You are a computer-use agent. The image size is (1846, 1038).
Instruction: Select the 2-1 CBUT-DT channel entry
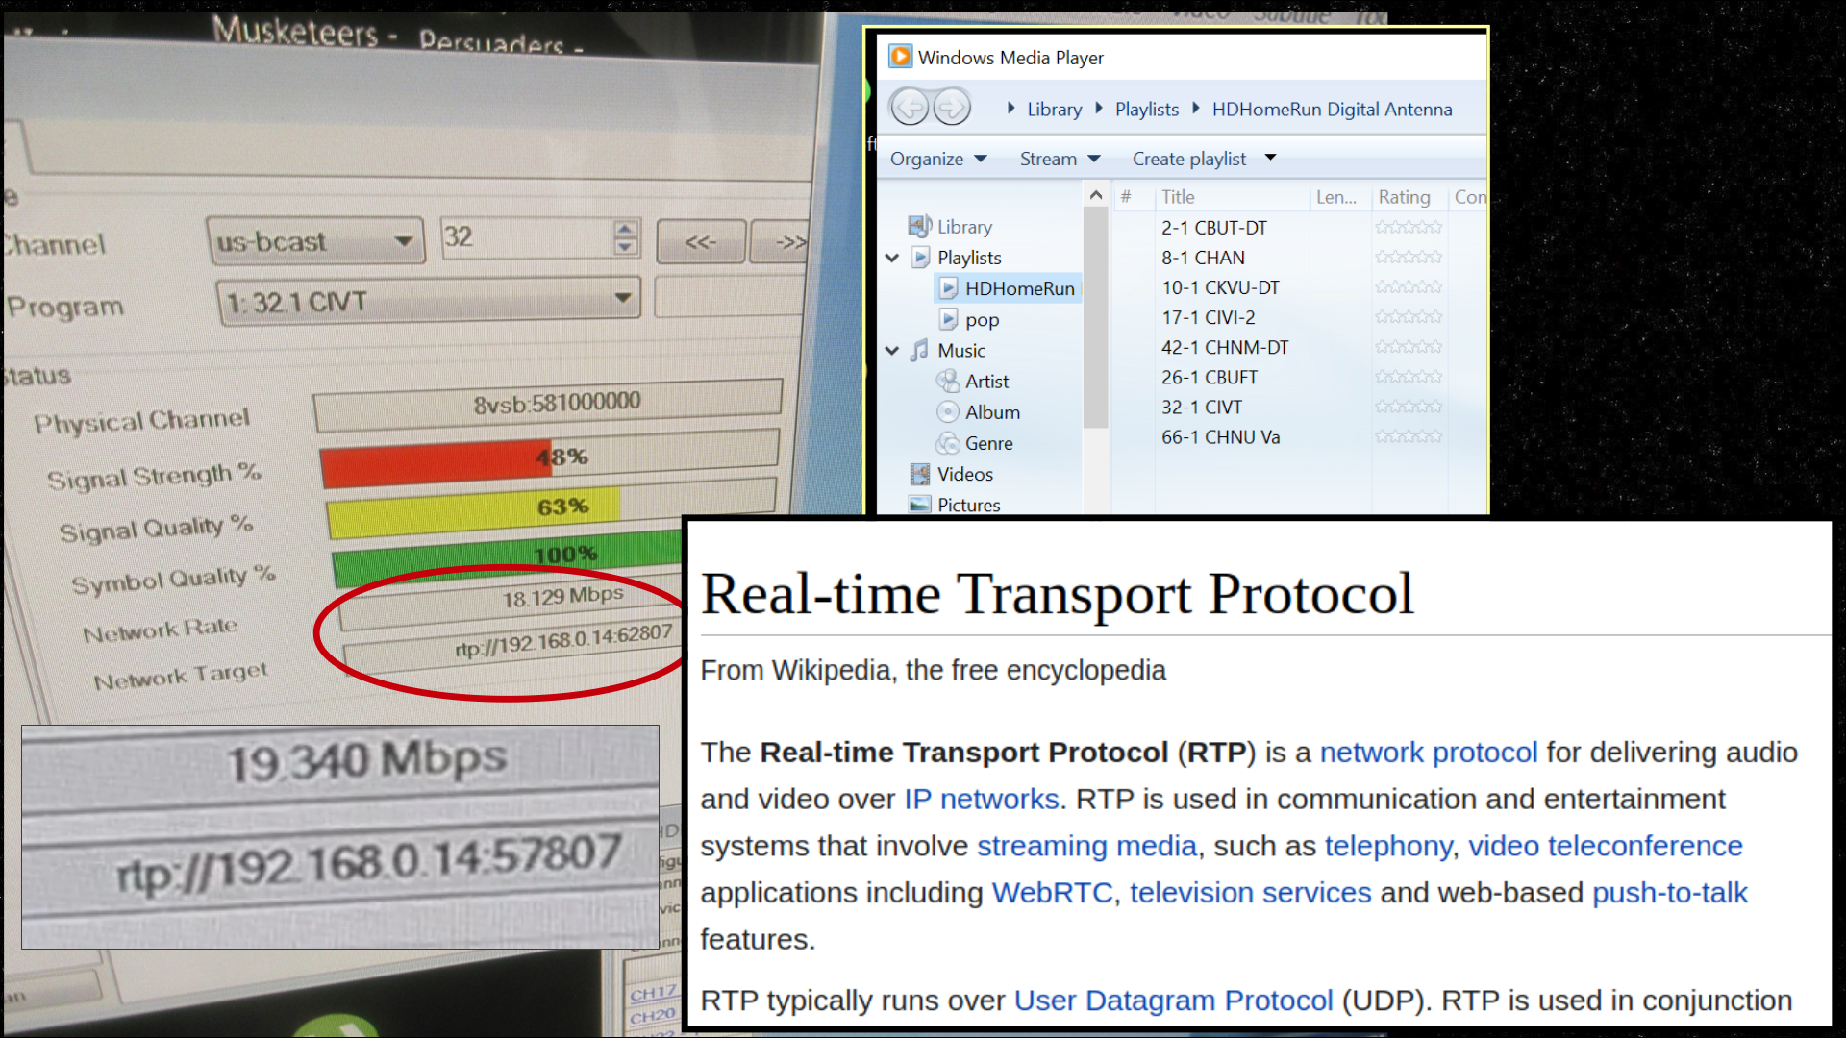[x=1213, y=228]
